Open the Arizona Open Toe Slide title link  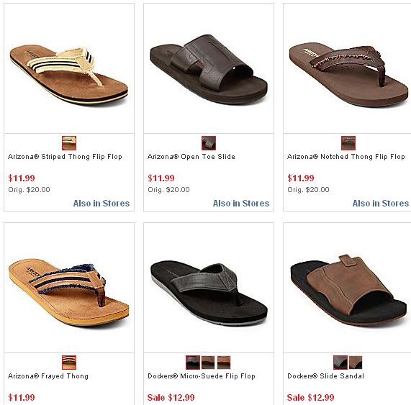click(x=191, y=157)
